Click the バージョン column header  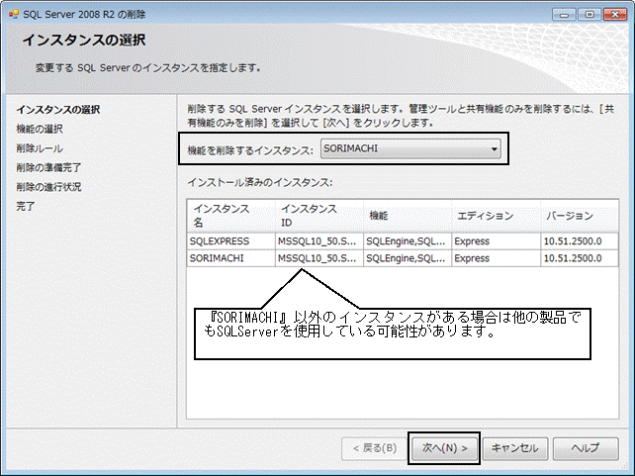coord(580,216)
